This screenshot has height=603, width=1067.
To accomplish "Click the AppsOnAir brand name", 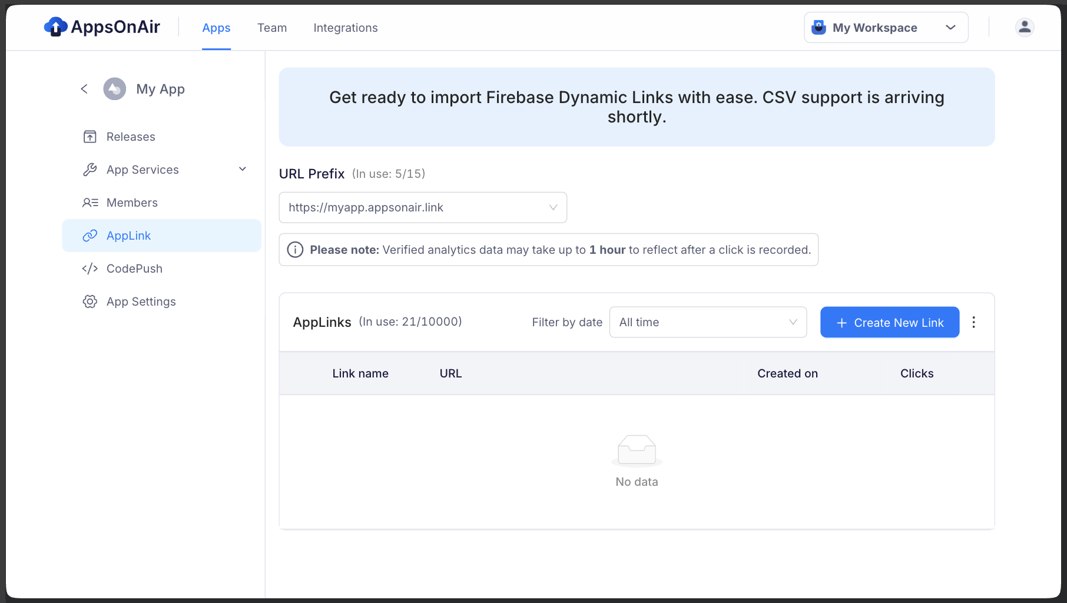I will tap(115, 27).
